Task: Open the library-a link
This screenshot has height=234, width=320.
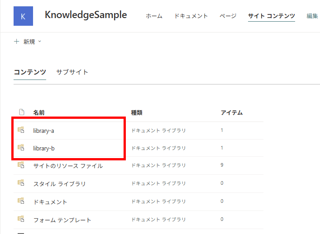Action: point(43,131)
